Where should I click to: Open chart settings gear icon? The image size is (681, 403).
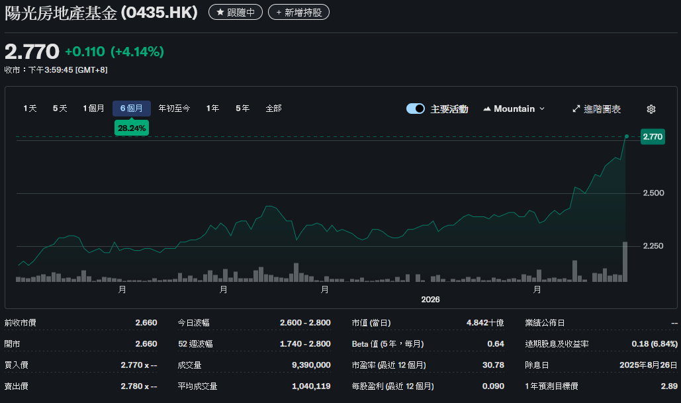coord(651,109)
